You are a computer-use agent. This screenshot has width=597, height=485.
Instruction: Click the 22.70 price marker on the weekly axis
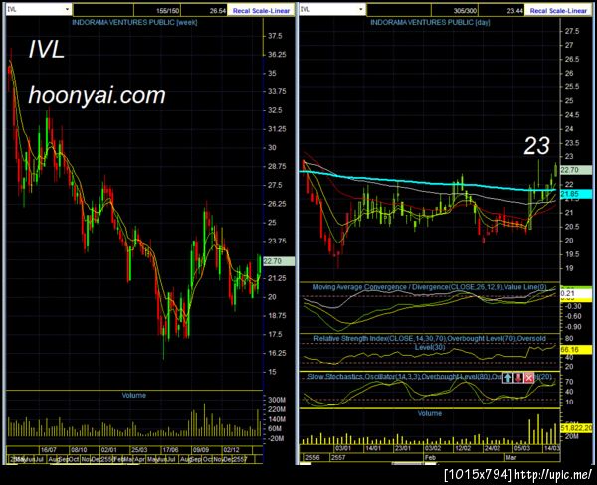pos(279,261)
